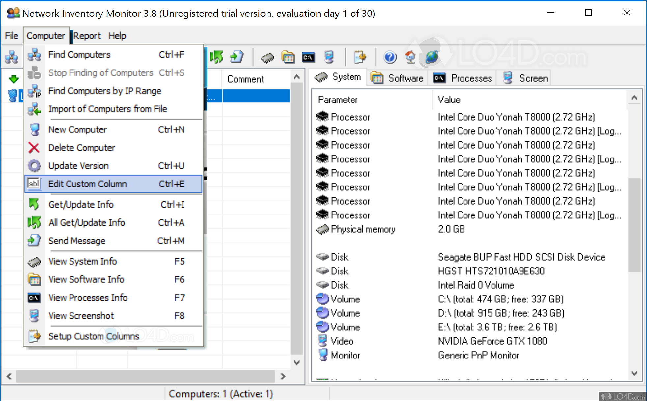Choose Find Computers by IP Range
The image size is (647, 401).
coord(105,91)
